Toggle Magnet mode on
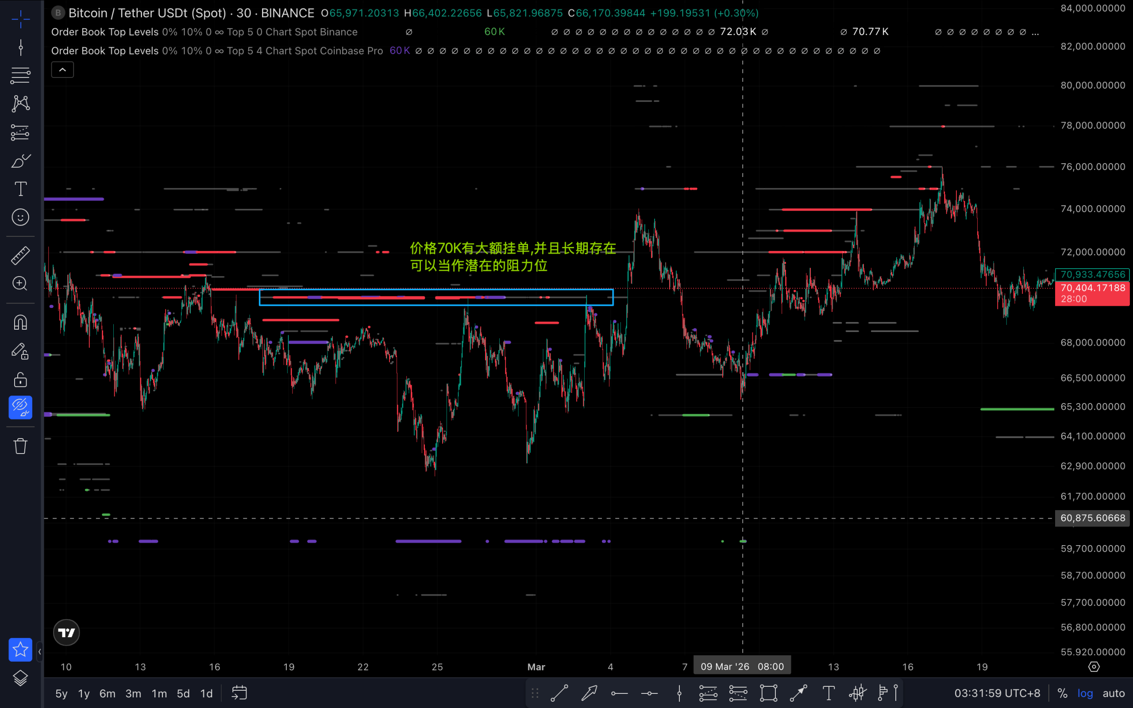 (x=21, y=322)
